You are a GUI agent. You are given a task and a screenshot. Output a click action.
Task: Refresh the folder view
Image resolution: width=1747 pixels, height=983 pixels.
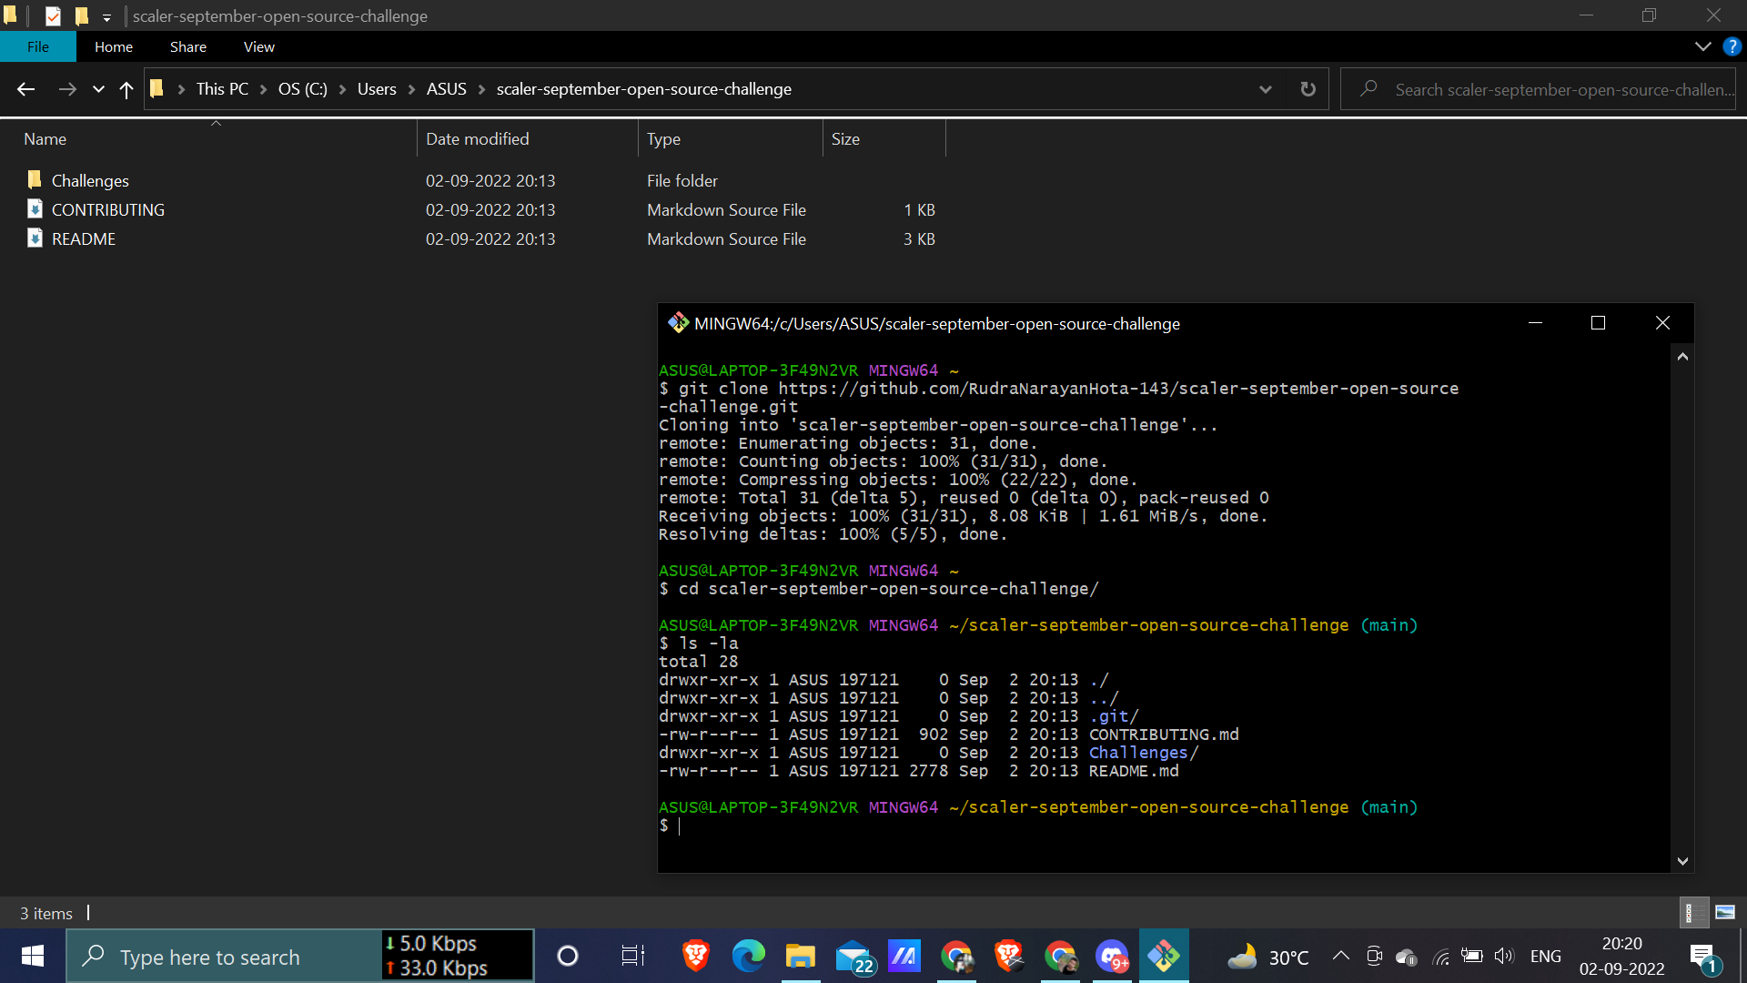(1308, 88)
